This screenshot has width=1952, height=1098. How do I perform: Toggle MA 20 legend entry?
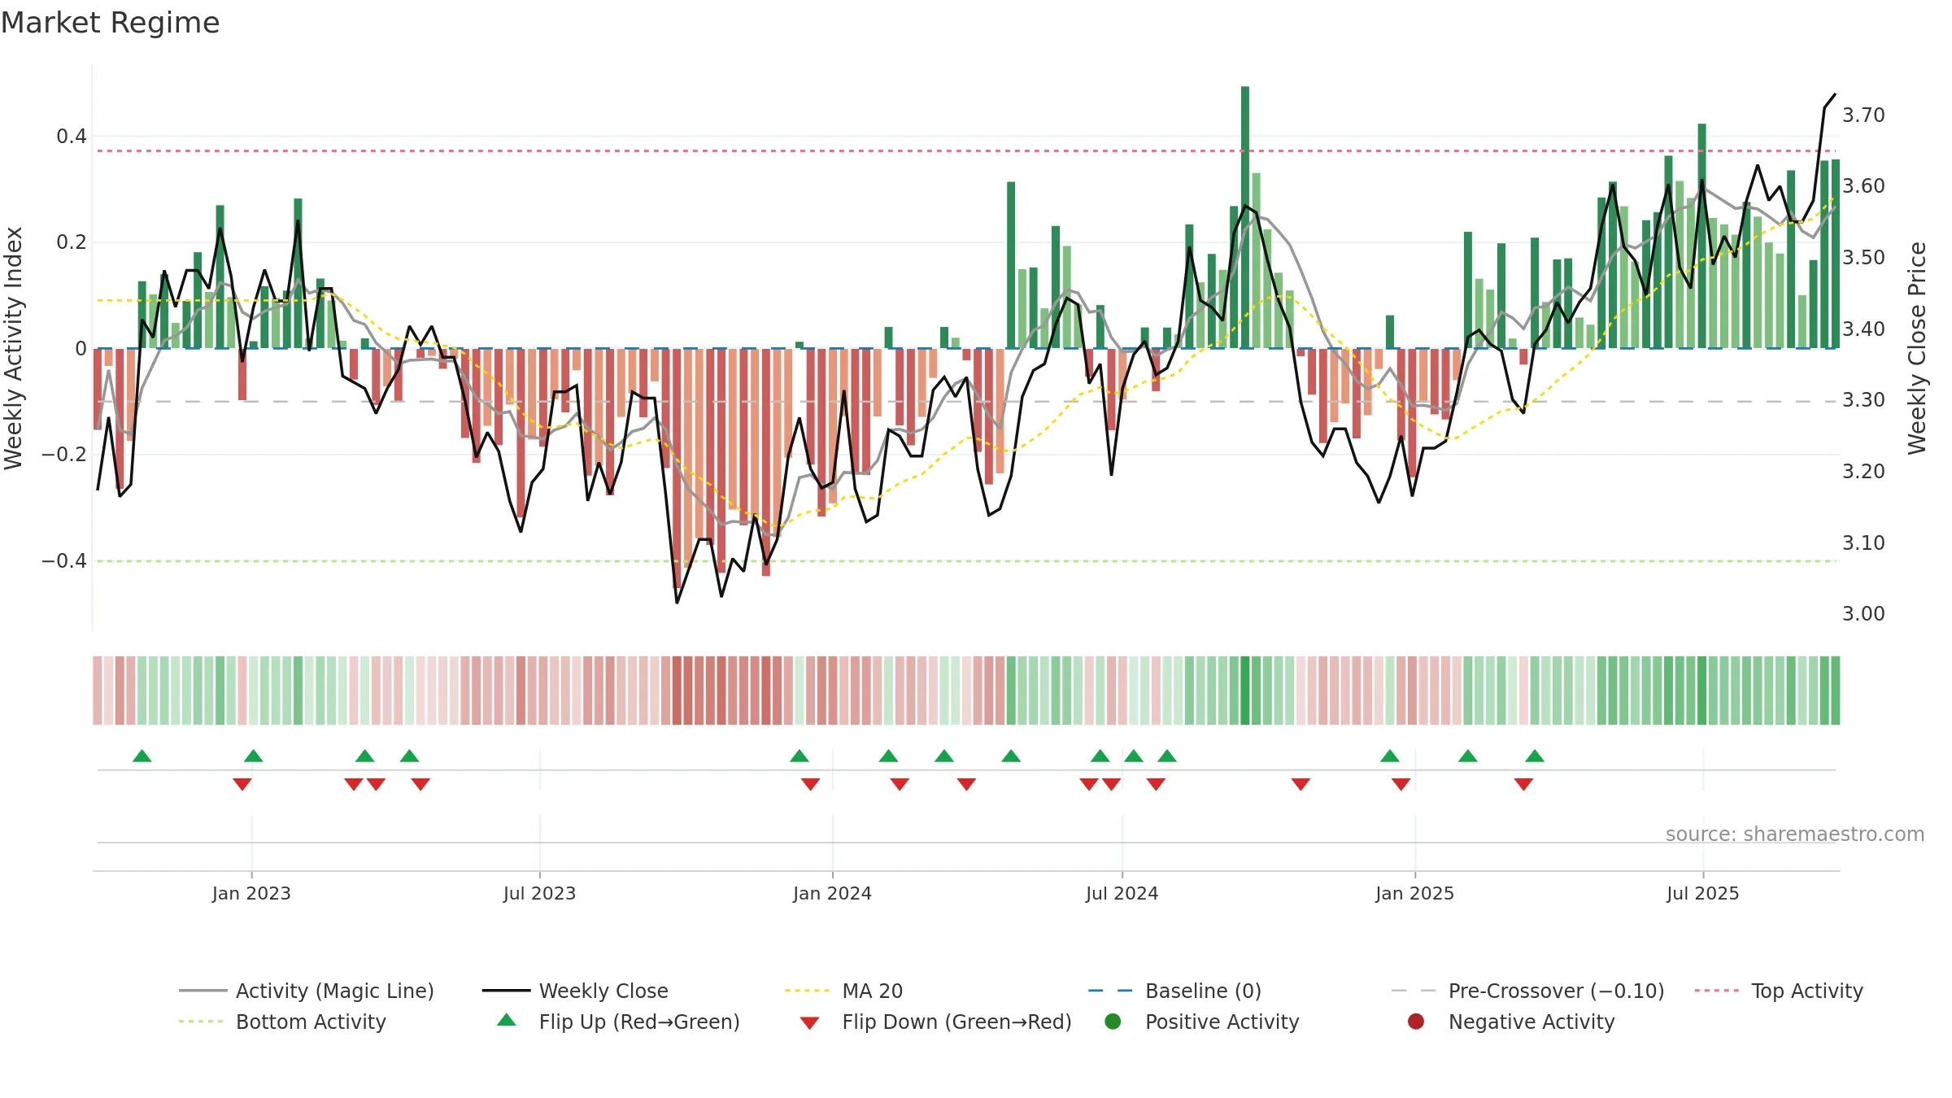pyautogui.click(x=843, y=991)
